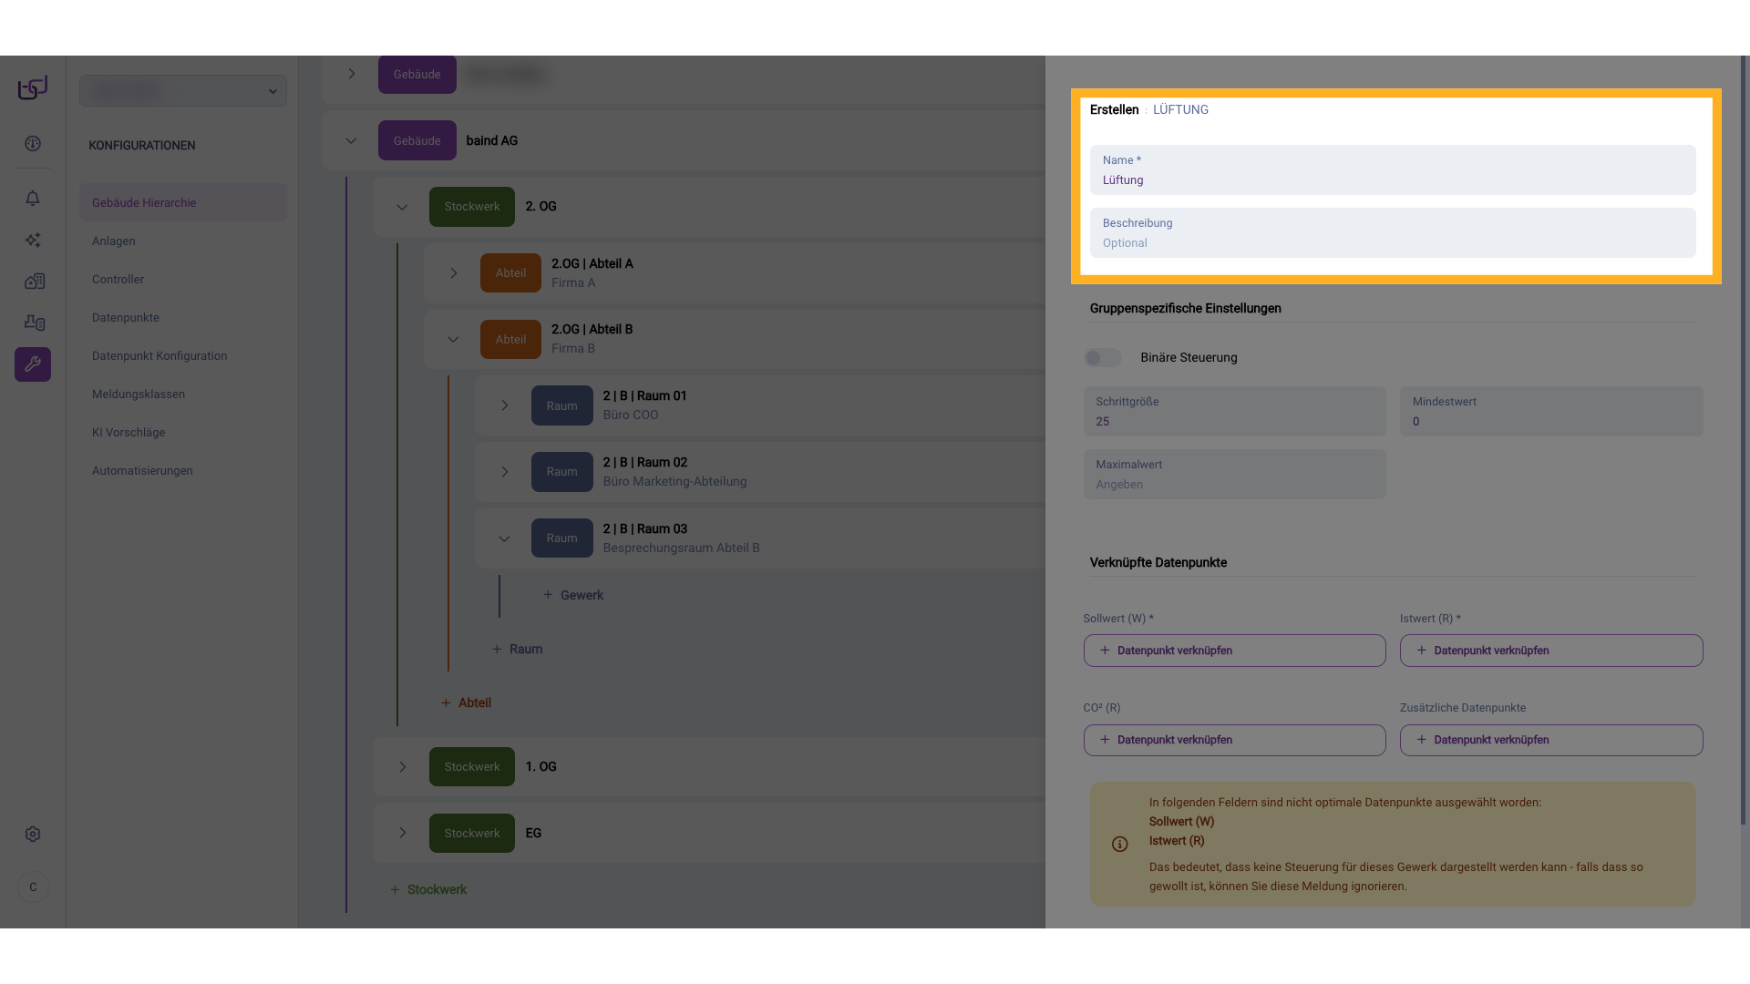Open the Datenpunkte menu item
This screenshot has height=984, width=1750.
click(x=126, y=318)
